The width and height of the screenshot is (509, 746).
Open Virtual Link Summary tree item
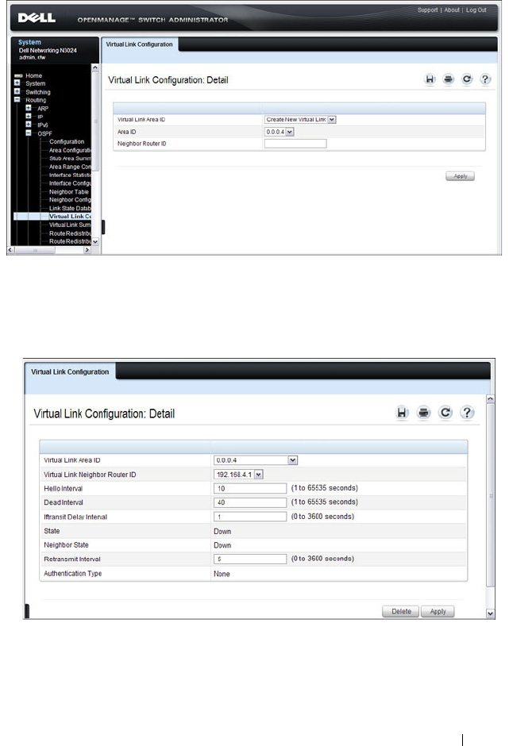pos(70,225)
